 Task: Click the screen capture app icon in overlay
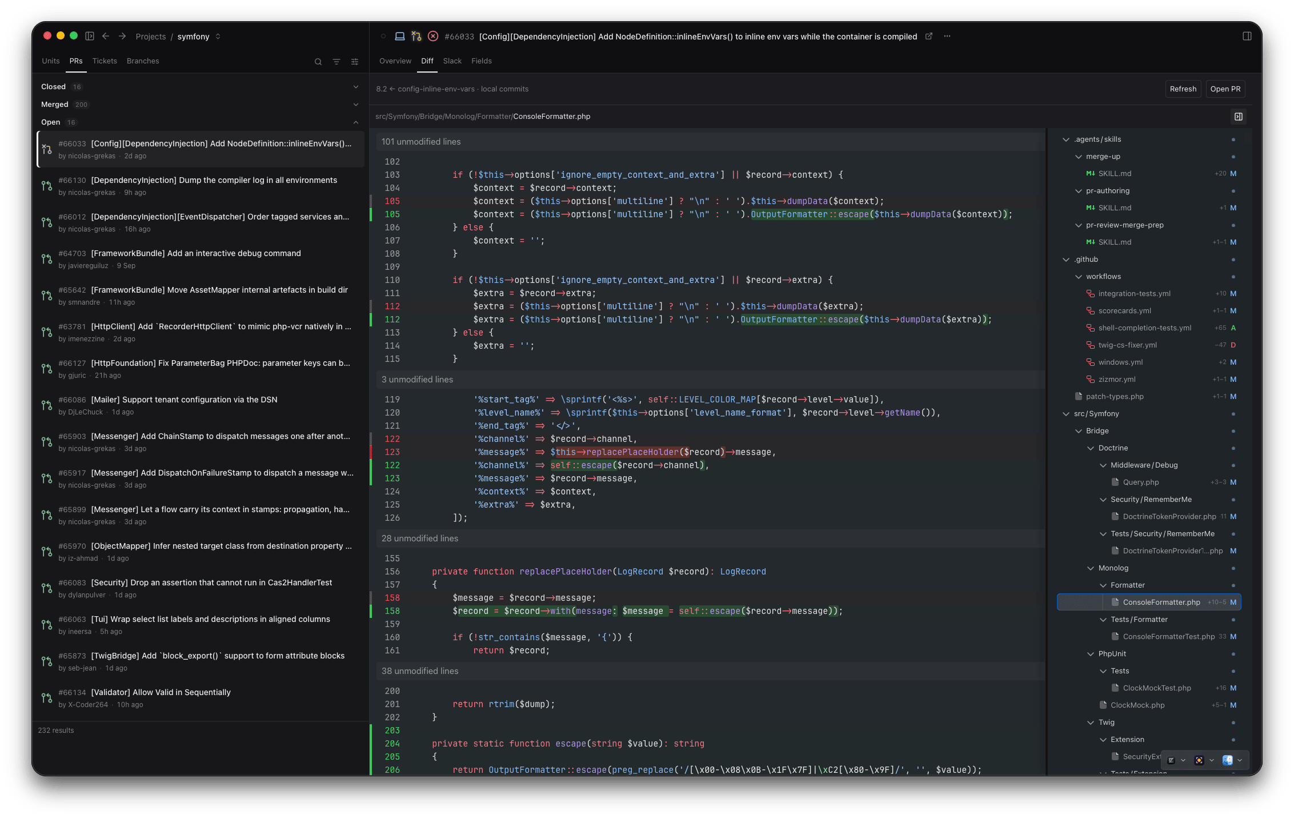1199,760
